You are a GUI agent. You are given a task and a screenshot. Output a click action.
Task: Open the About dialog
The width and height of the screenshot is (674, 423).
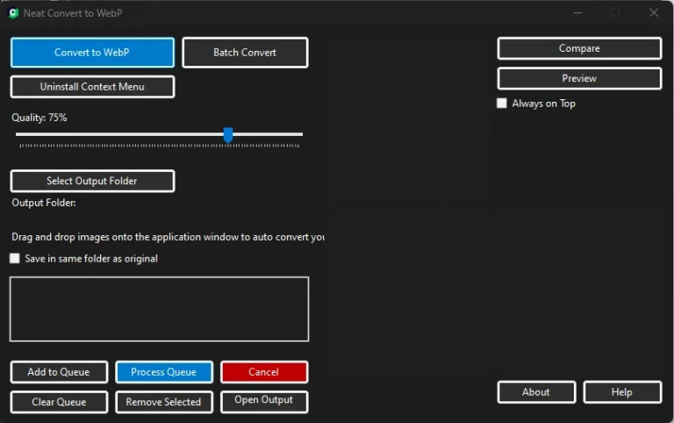click(536, 392)
